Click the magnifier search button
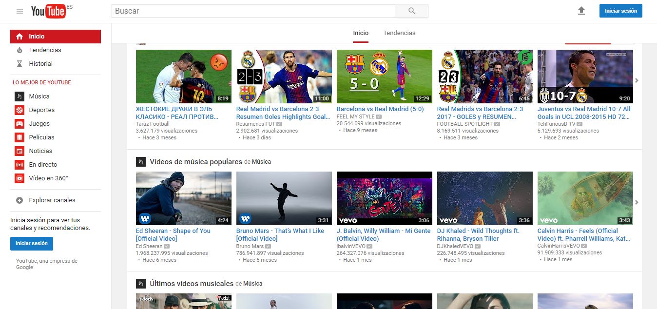The image size is (657, 309). [x=412, y=11]
